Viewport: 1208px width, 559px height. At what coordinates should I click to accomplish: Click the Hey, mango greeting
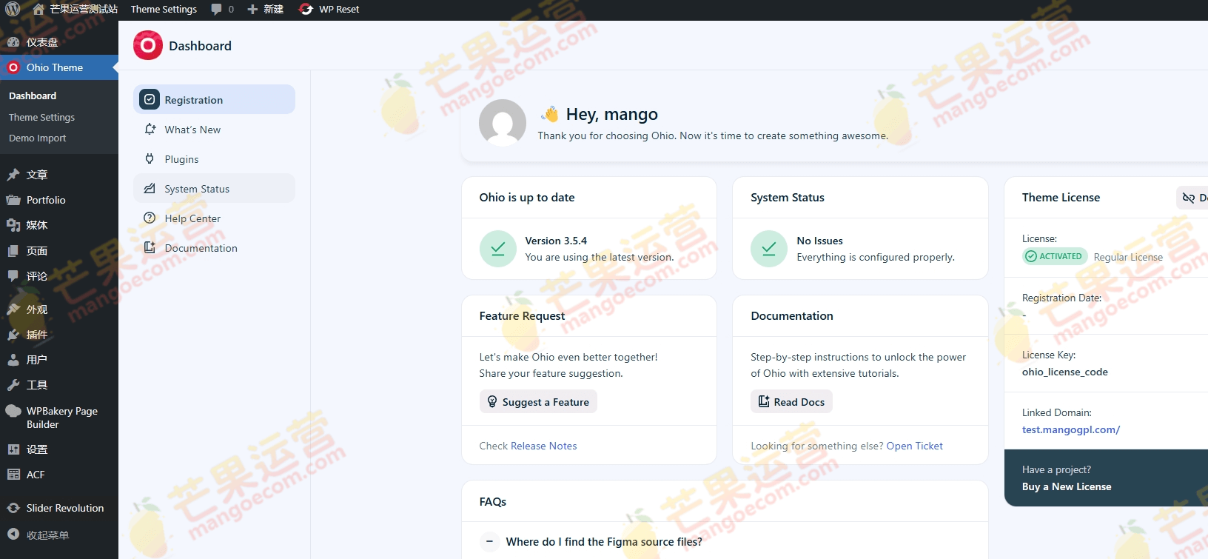pos(611,114)
